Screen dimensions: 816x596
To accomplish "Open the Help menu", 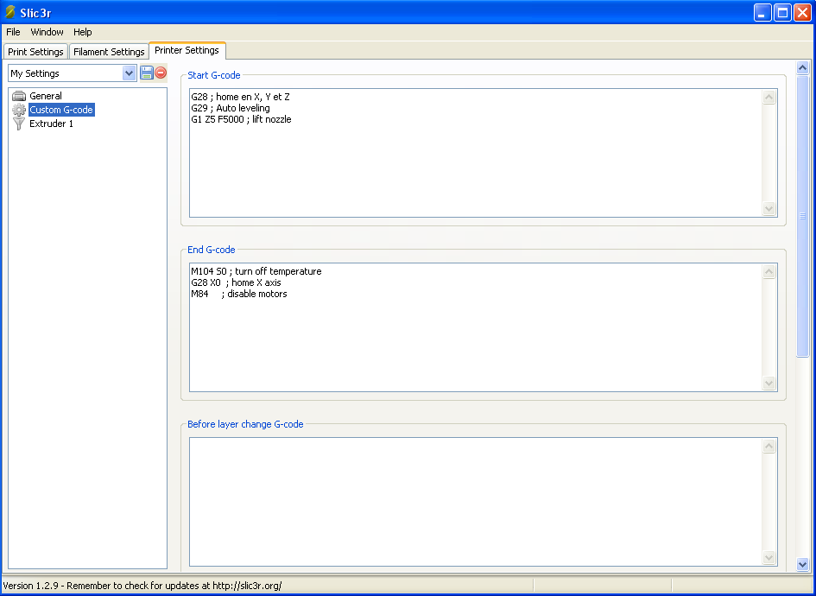I will pos(82,32).
